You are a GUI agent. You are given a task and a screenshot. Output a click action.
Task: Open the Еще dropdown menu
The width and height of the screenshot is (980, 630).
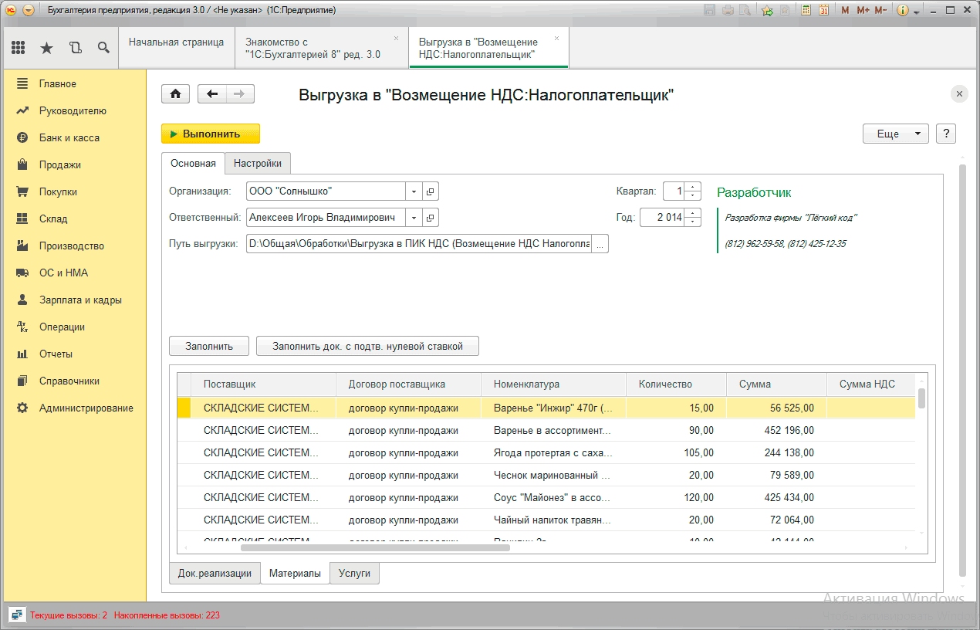[x=895, y=134]
